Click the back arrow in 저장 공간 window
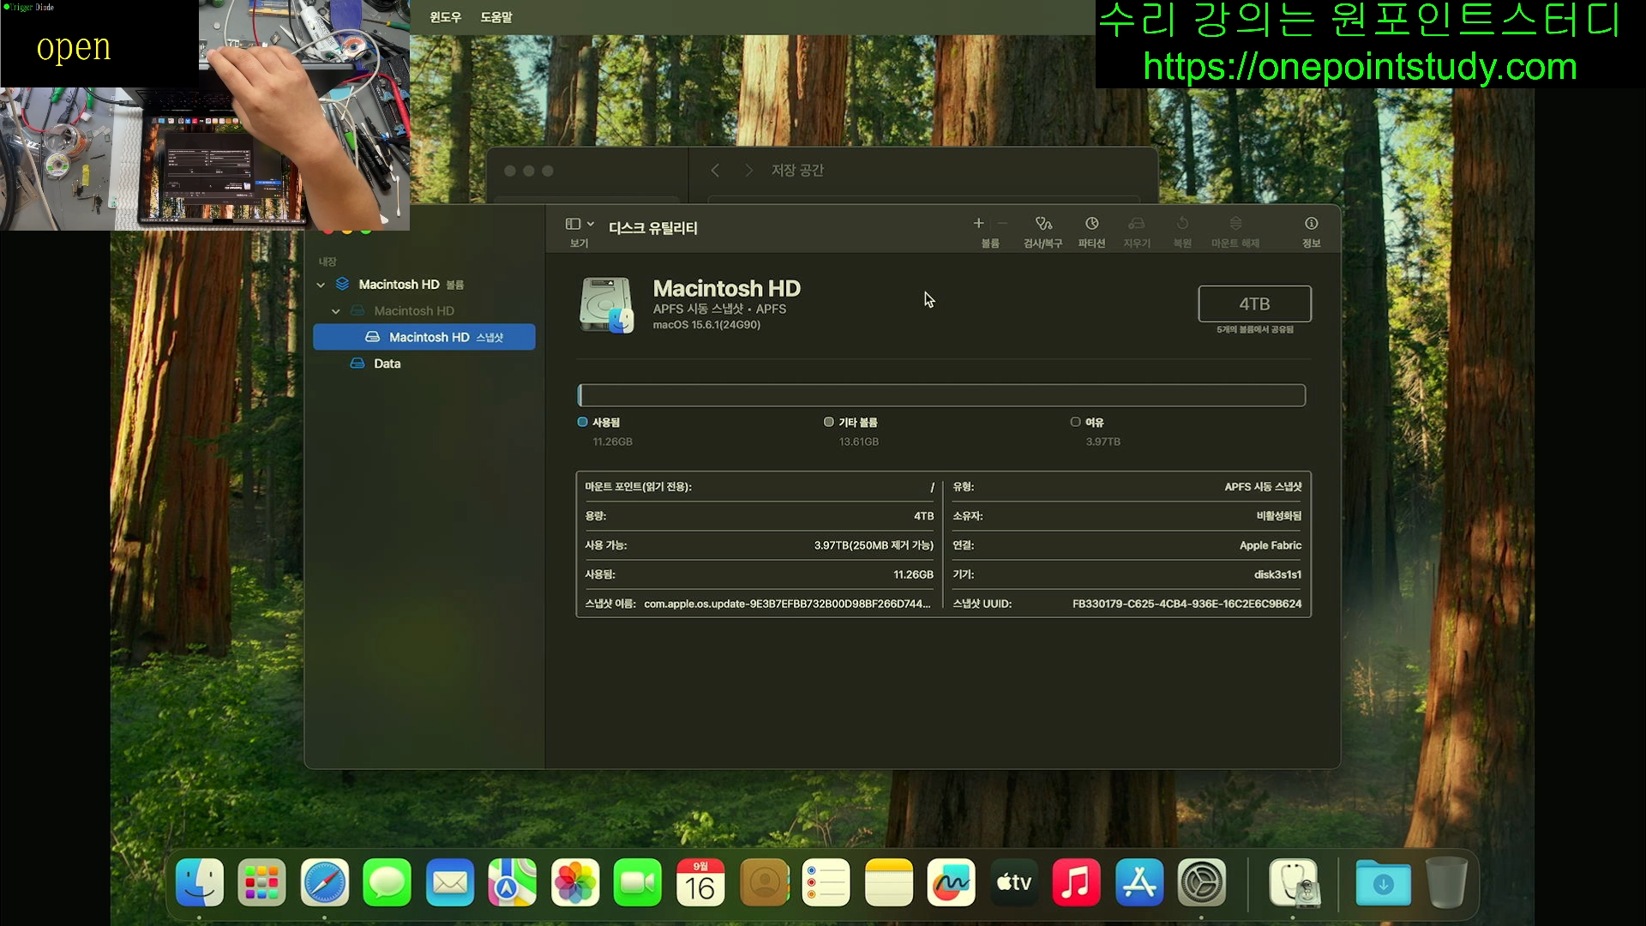Screen dimensions: 1646x926 tap(715, 171)
